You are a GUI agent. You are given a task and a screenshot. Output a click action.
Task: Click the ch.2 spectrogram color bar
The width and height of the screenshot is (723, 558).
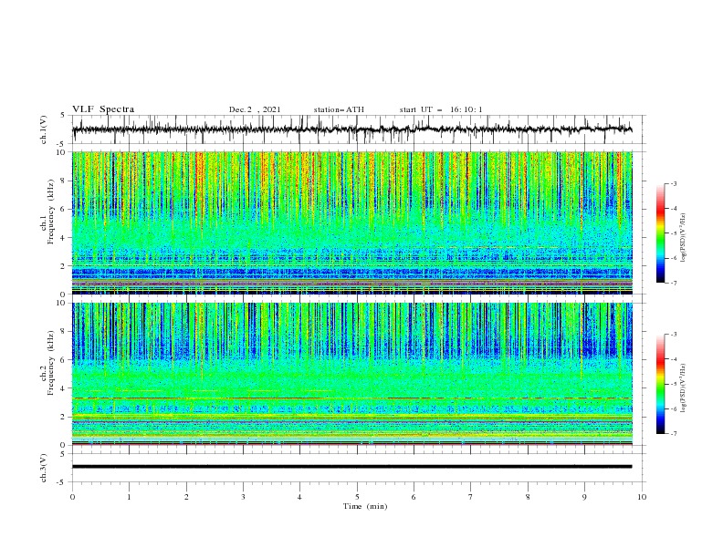(x=660, y=384)
